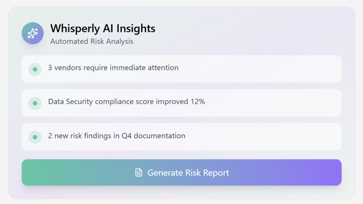Toggle the indicator on the vendors attention item

pyautogui.click(x=35, y=69)
